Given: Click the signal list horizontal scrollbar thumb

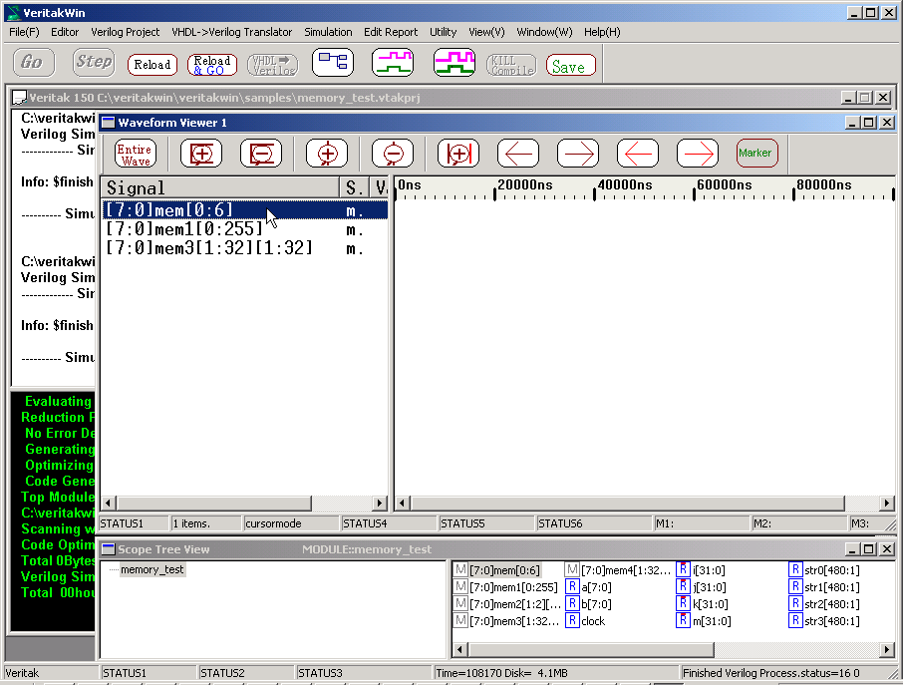Looking at the screenshot, I should pyautogui.click(x=214, y=503).
